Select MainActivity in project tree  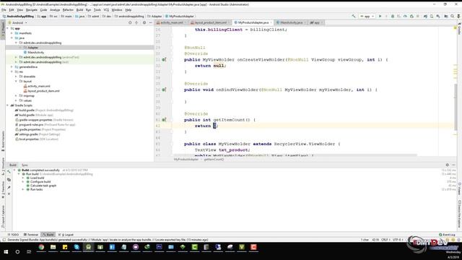[x=35, y=53]
